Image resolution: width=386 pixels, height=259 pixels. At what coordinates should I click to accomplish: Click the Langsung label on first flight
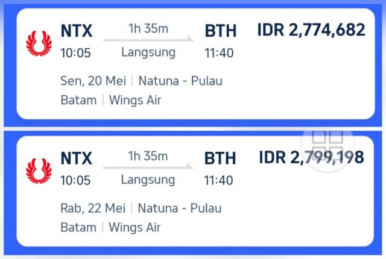(148, 52)
